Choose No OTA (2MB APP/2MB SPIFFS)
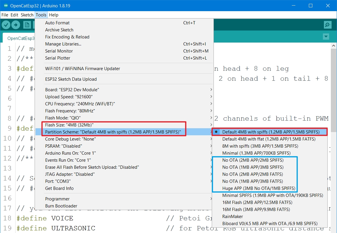 coord(253,160)
